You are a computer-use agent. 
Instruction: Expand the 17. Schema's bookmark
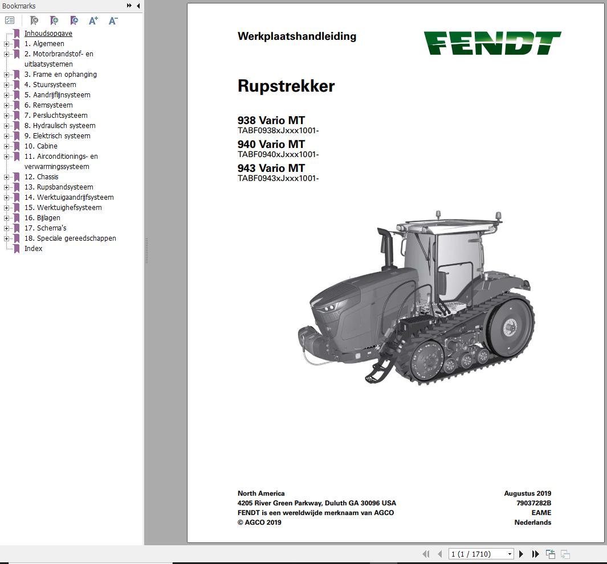[6, 228]
